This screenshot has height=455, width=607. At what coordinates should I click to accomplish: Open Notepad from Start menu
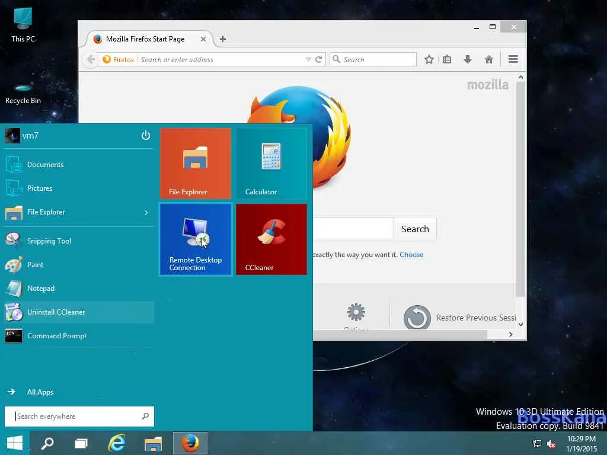[79, 289]
